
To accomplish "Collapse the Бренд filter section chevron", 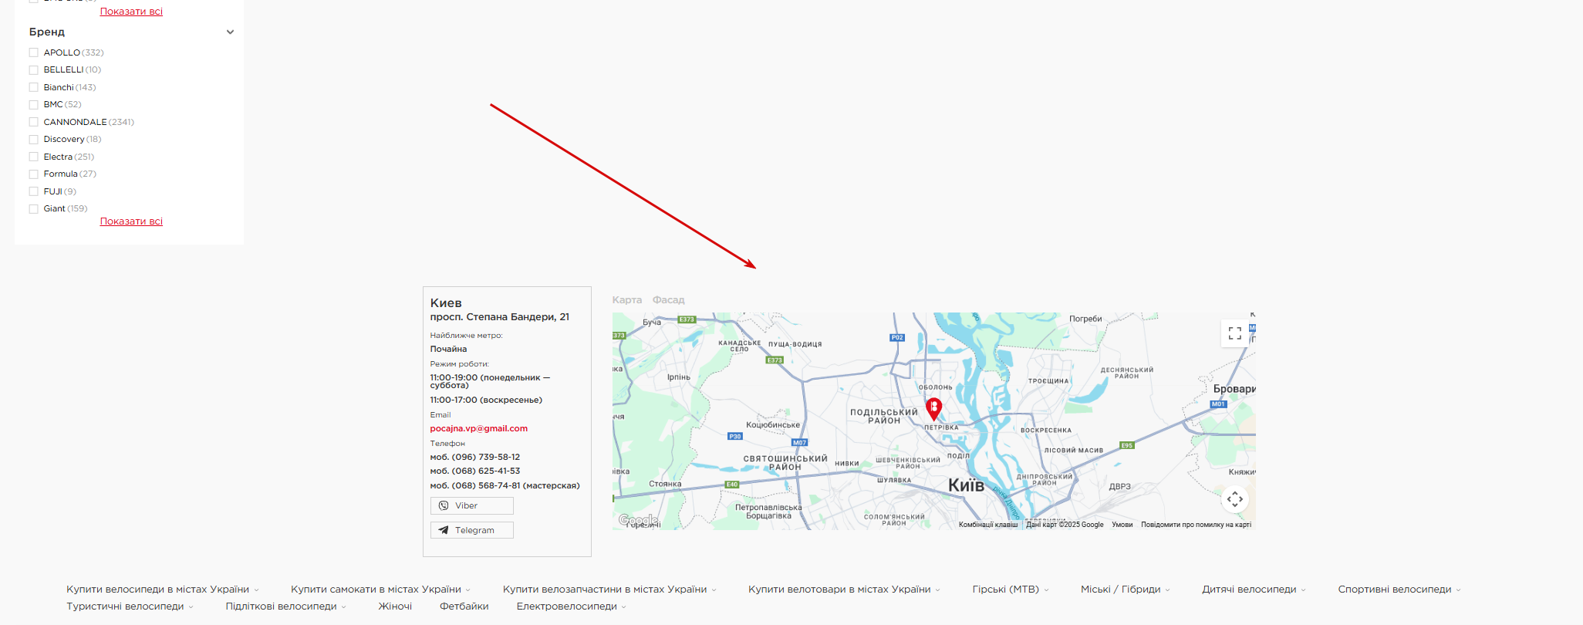I will 230,32.
